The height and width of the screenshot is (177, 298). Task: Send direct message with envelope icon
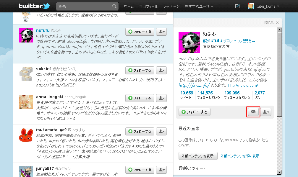253,112
